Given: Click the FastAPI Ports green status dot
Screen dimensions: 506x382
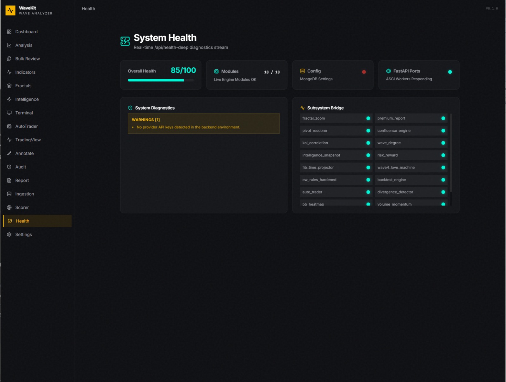Looking at the screenshot, I should pos(450,72).
